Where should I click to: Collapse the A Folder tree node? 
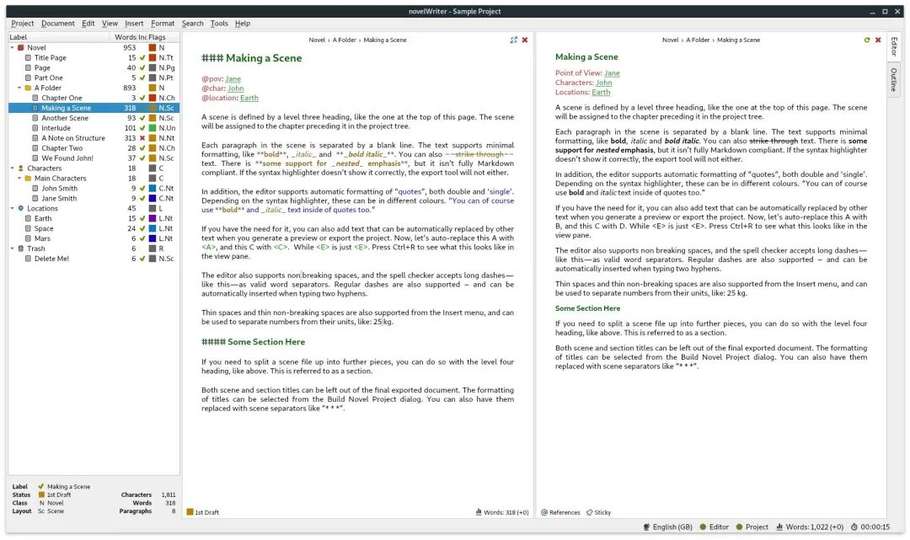19,88
